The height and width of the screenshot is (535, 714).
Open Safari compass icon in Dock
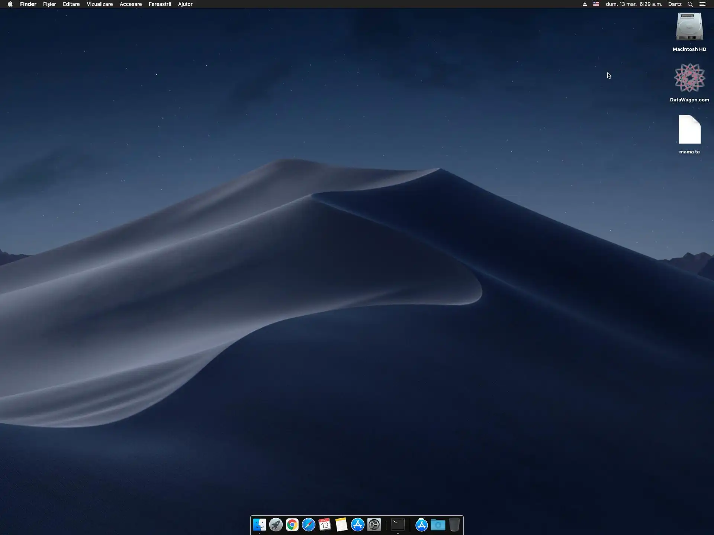(309, 525)
